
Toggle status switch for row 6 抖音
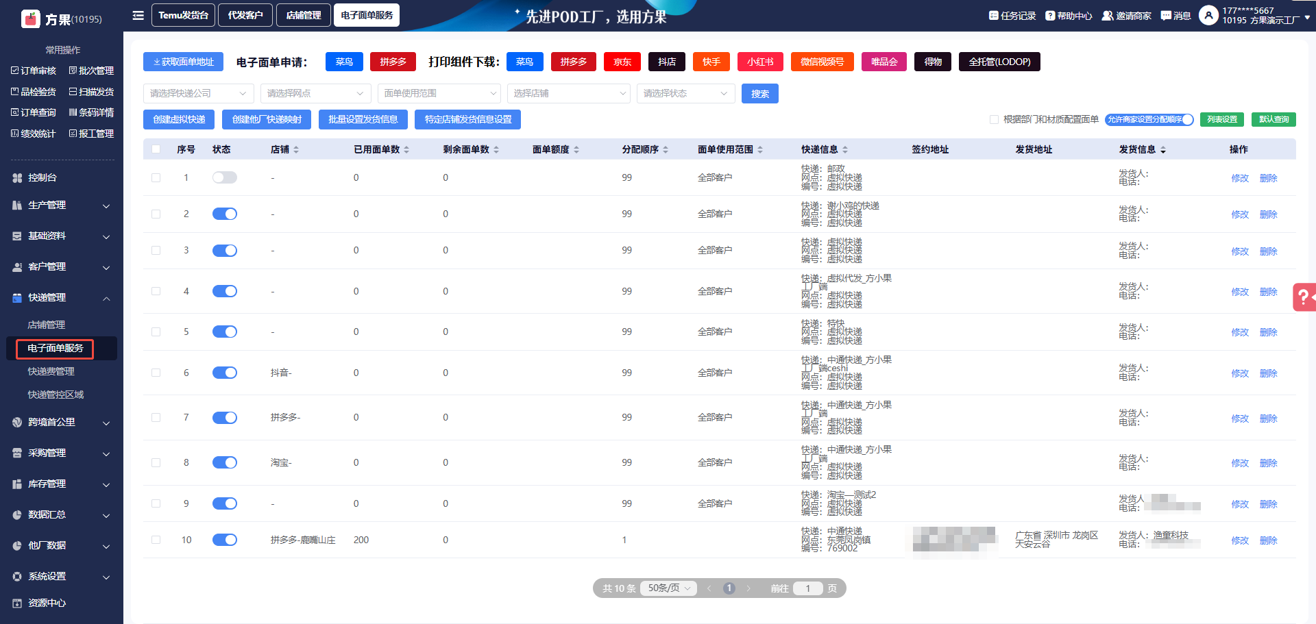[225, 373]
